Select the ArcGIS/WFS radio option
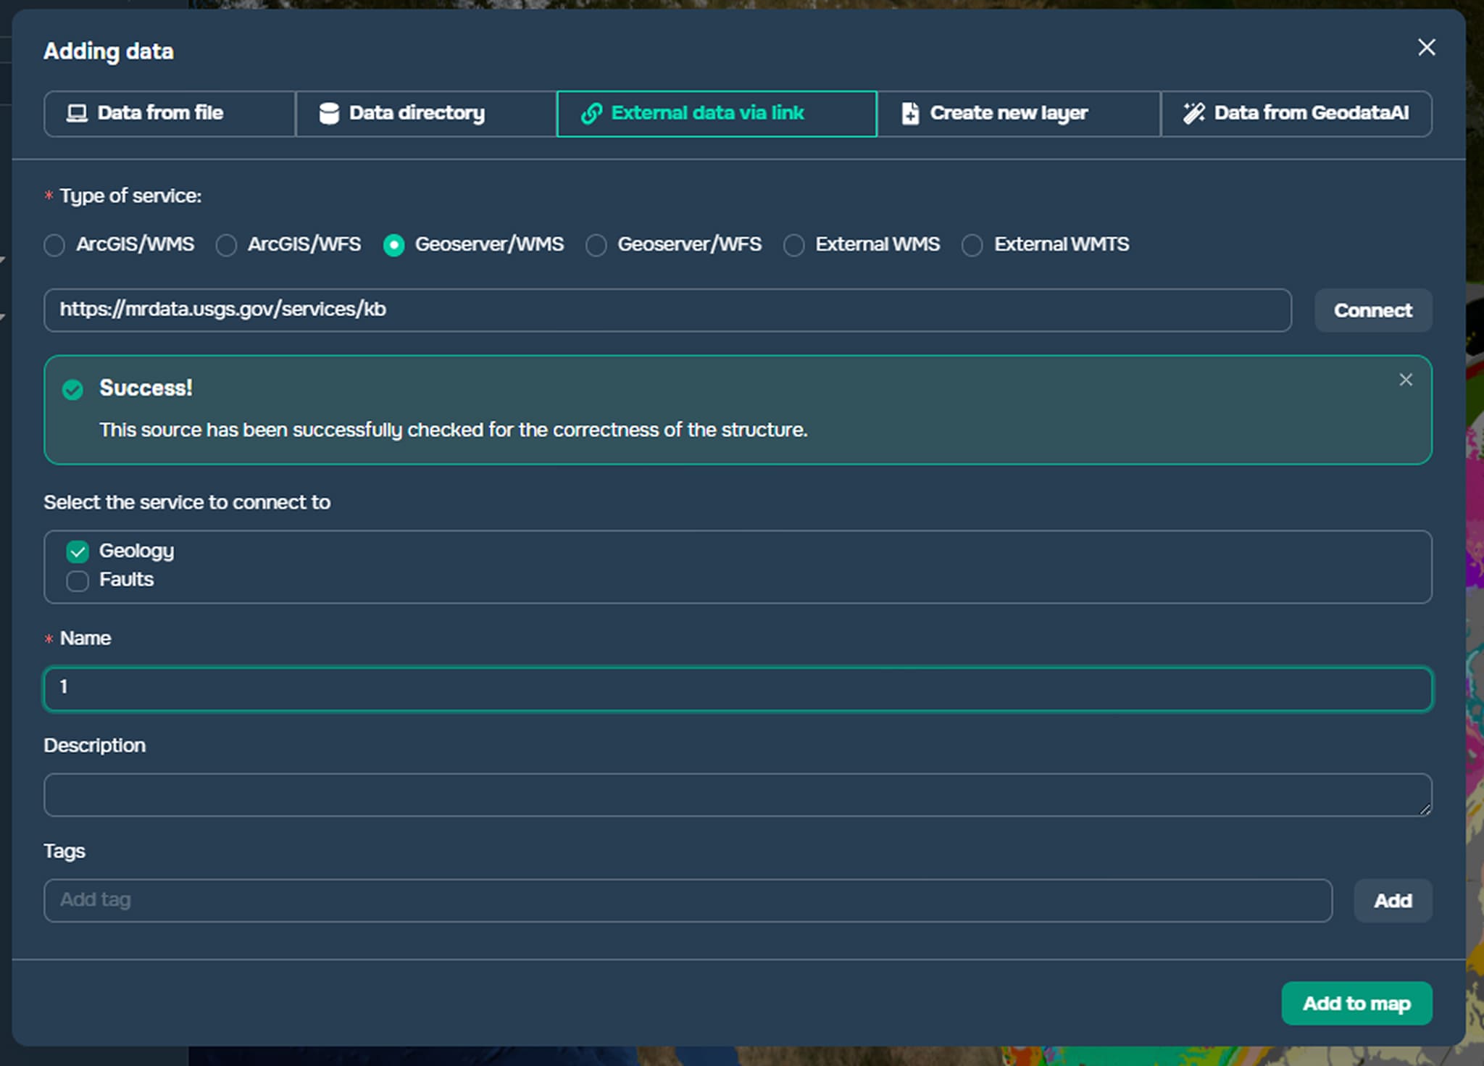 tap(226, 245)
